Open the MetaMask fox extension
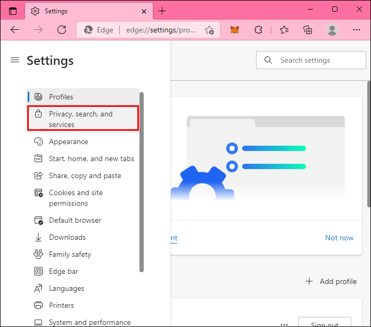 tap(235, 30)
